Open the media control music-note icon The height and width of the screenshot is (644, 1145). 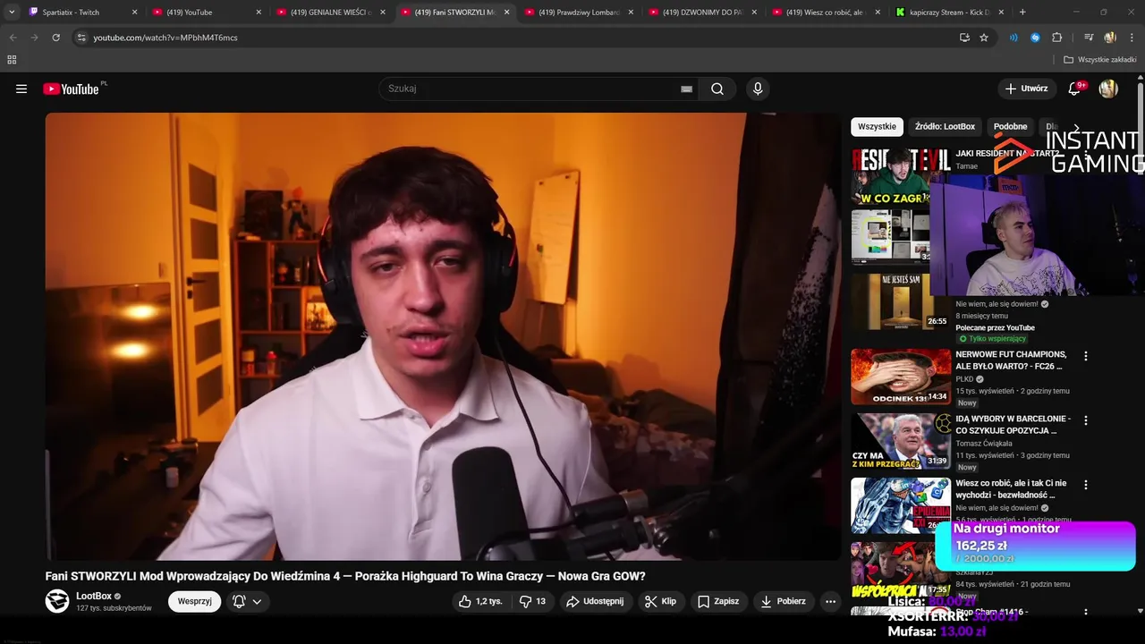pyautogui.click(x=1089, y=38)
